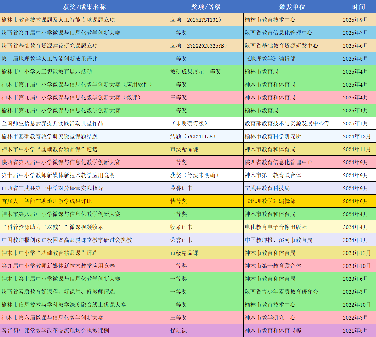Select cell 榆林市第九届中小学微课与信息化教学创新大赛

(x=85, y=111)
